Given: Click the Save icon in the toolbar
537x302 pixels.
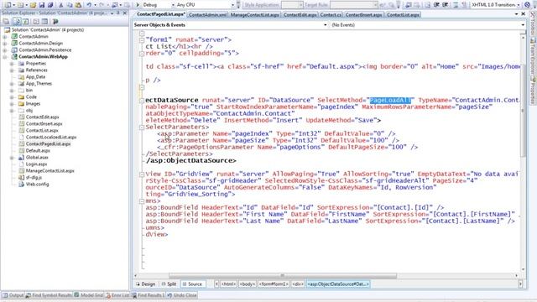Looking at the screenshot, I should [42, 5].
